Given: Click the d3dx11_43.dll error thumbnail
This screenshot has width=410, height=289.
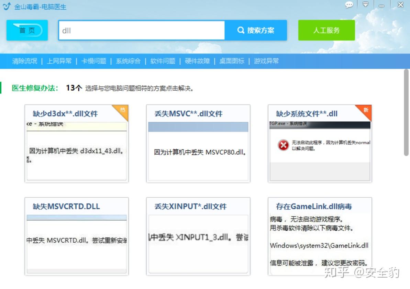Looking at the screenshot, I should point(77,151).
